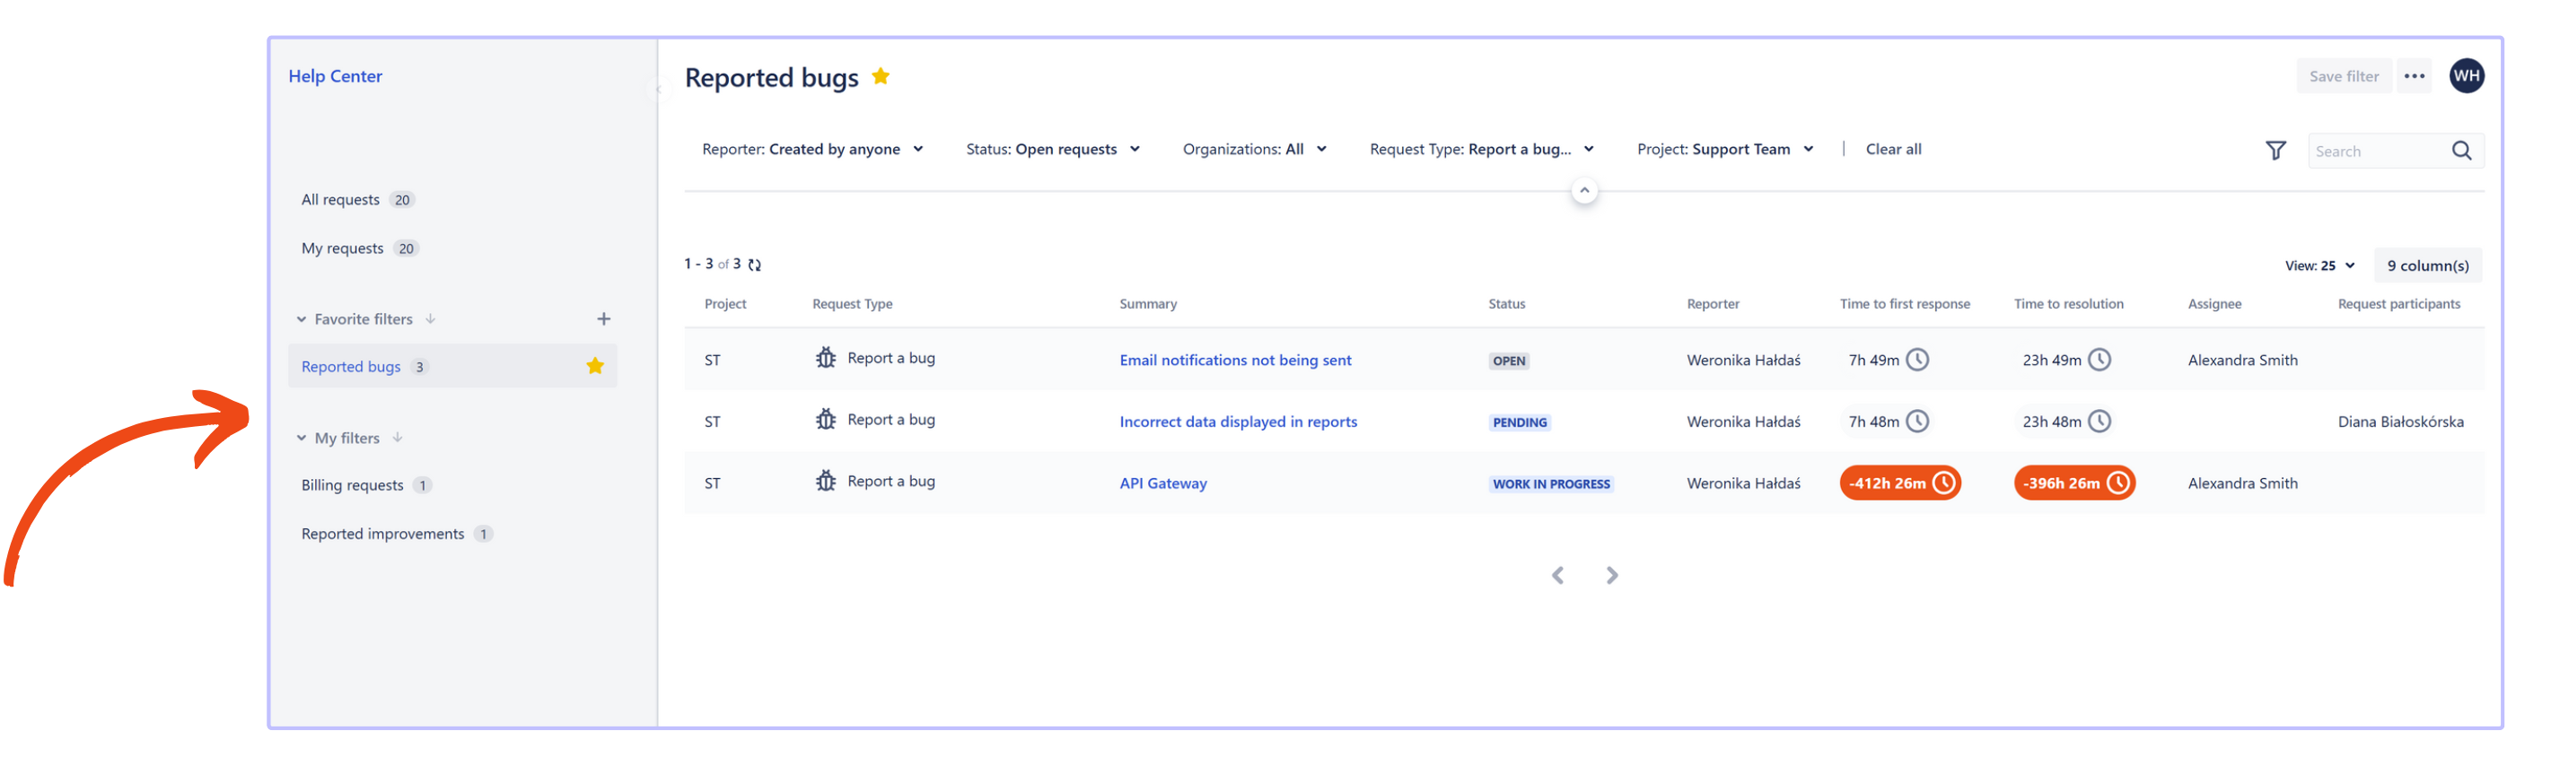The image size is (2560, 783).
Task: Toggle the star on Reported bugs sidebar filter
Action: (594, 366)
